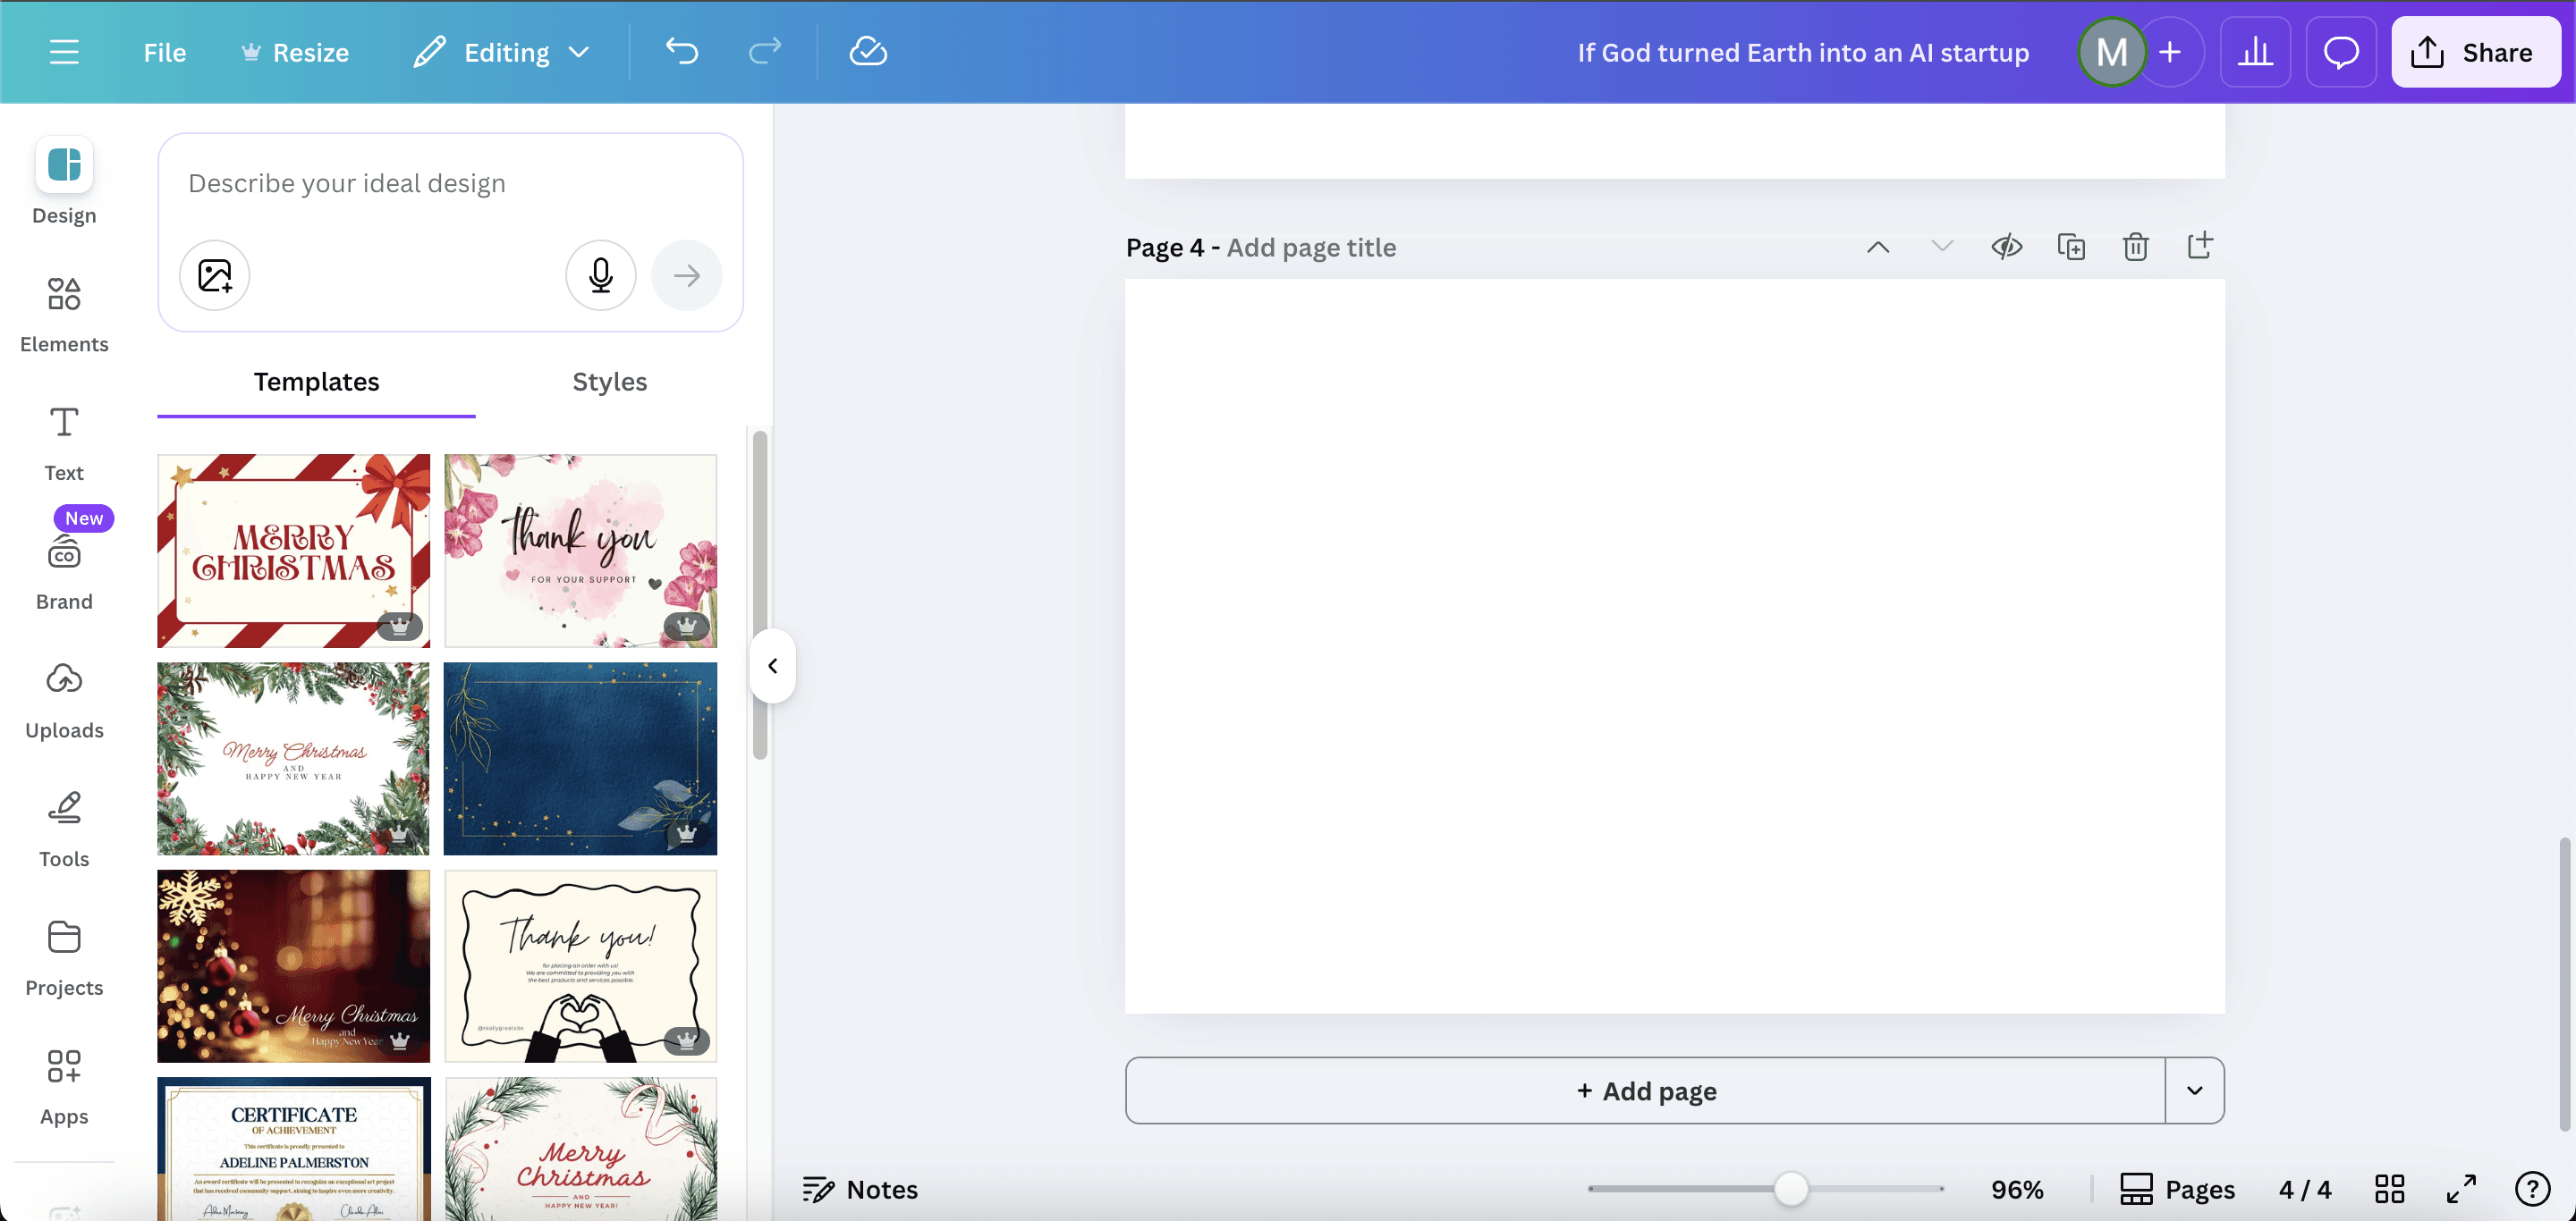Image resolution: width=2576 pixels, height=1221 pixels.
Task: Open the Elements panel in sidebar
Action: pyautogui.click(x=64, y=314)
